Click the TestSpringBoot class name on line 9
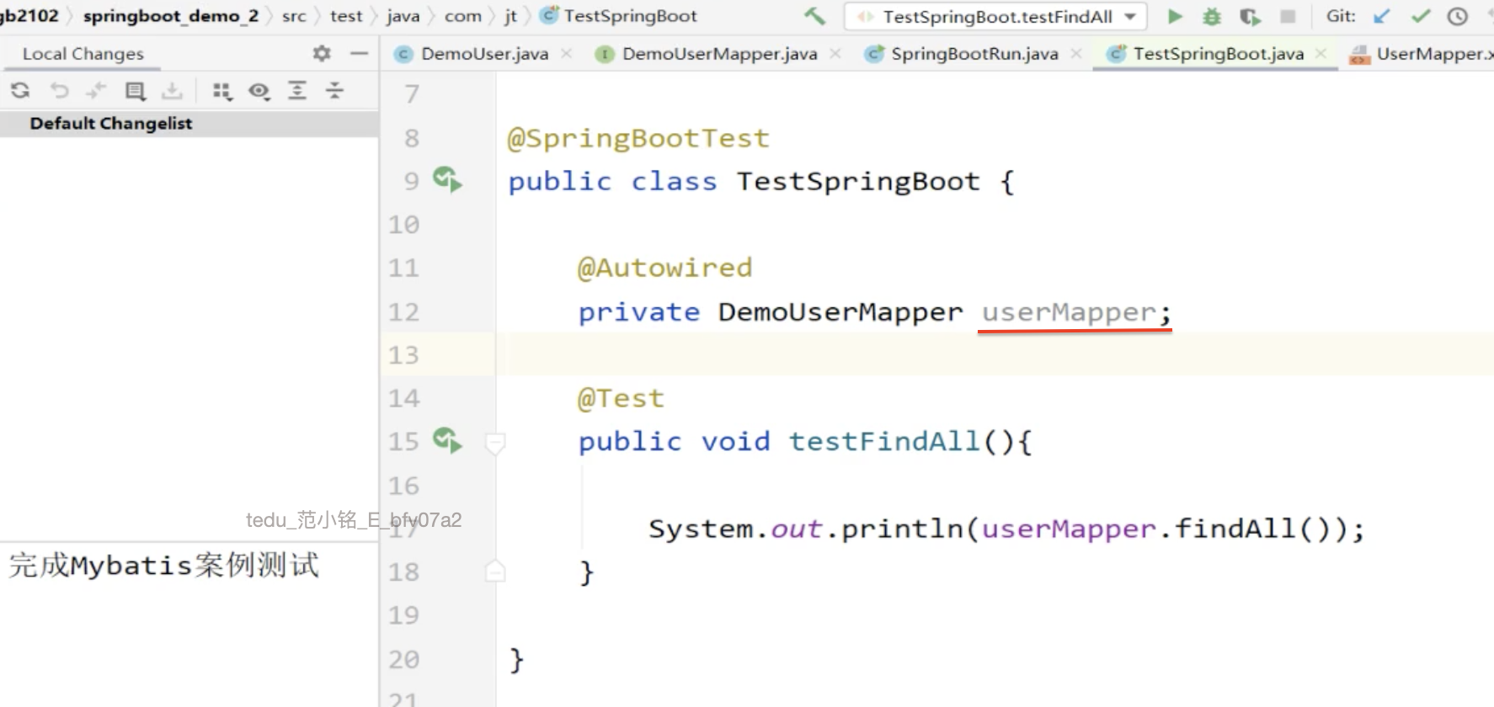Image resolution: width=1494 pixels, height=707 pixels. tap(858, 182)
